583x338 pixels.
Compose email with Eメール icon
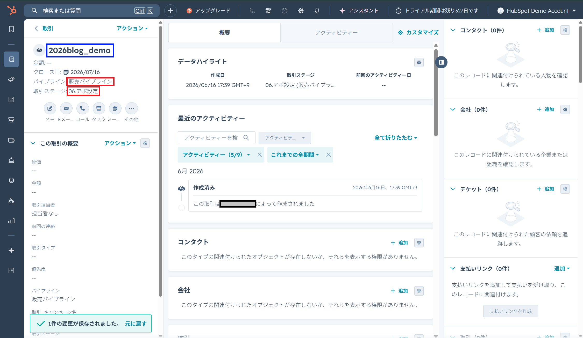pyautogui.click(x=66, y=108)
